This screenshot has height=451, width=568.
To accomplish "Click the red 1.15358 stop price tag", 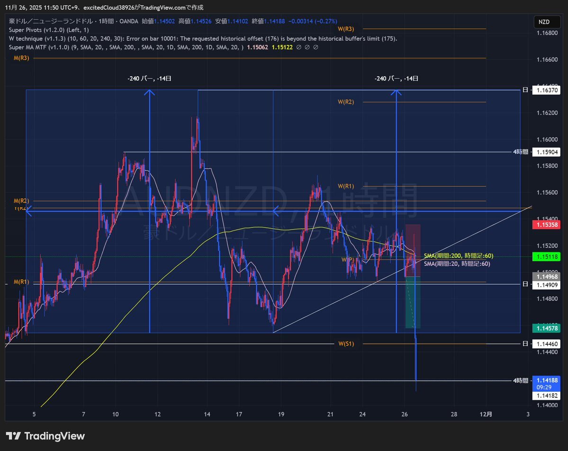I will point(546,225).
